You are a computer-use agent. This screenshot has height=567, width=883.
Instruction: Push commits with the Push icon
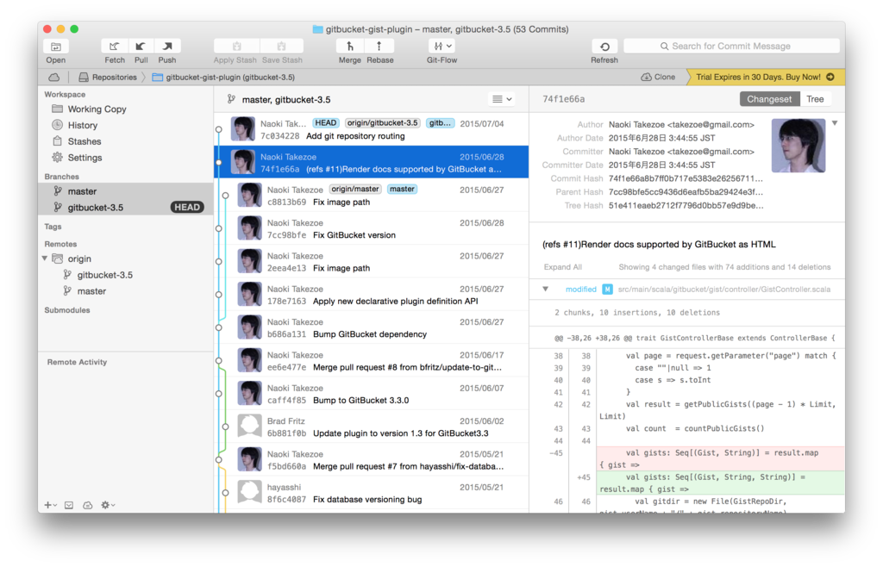point(167,47)
